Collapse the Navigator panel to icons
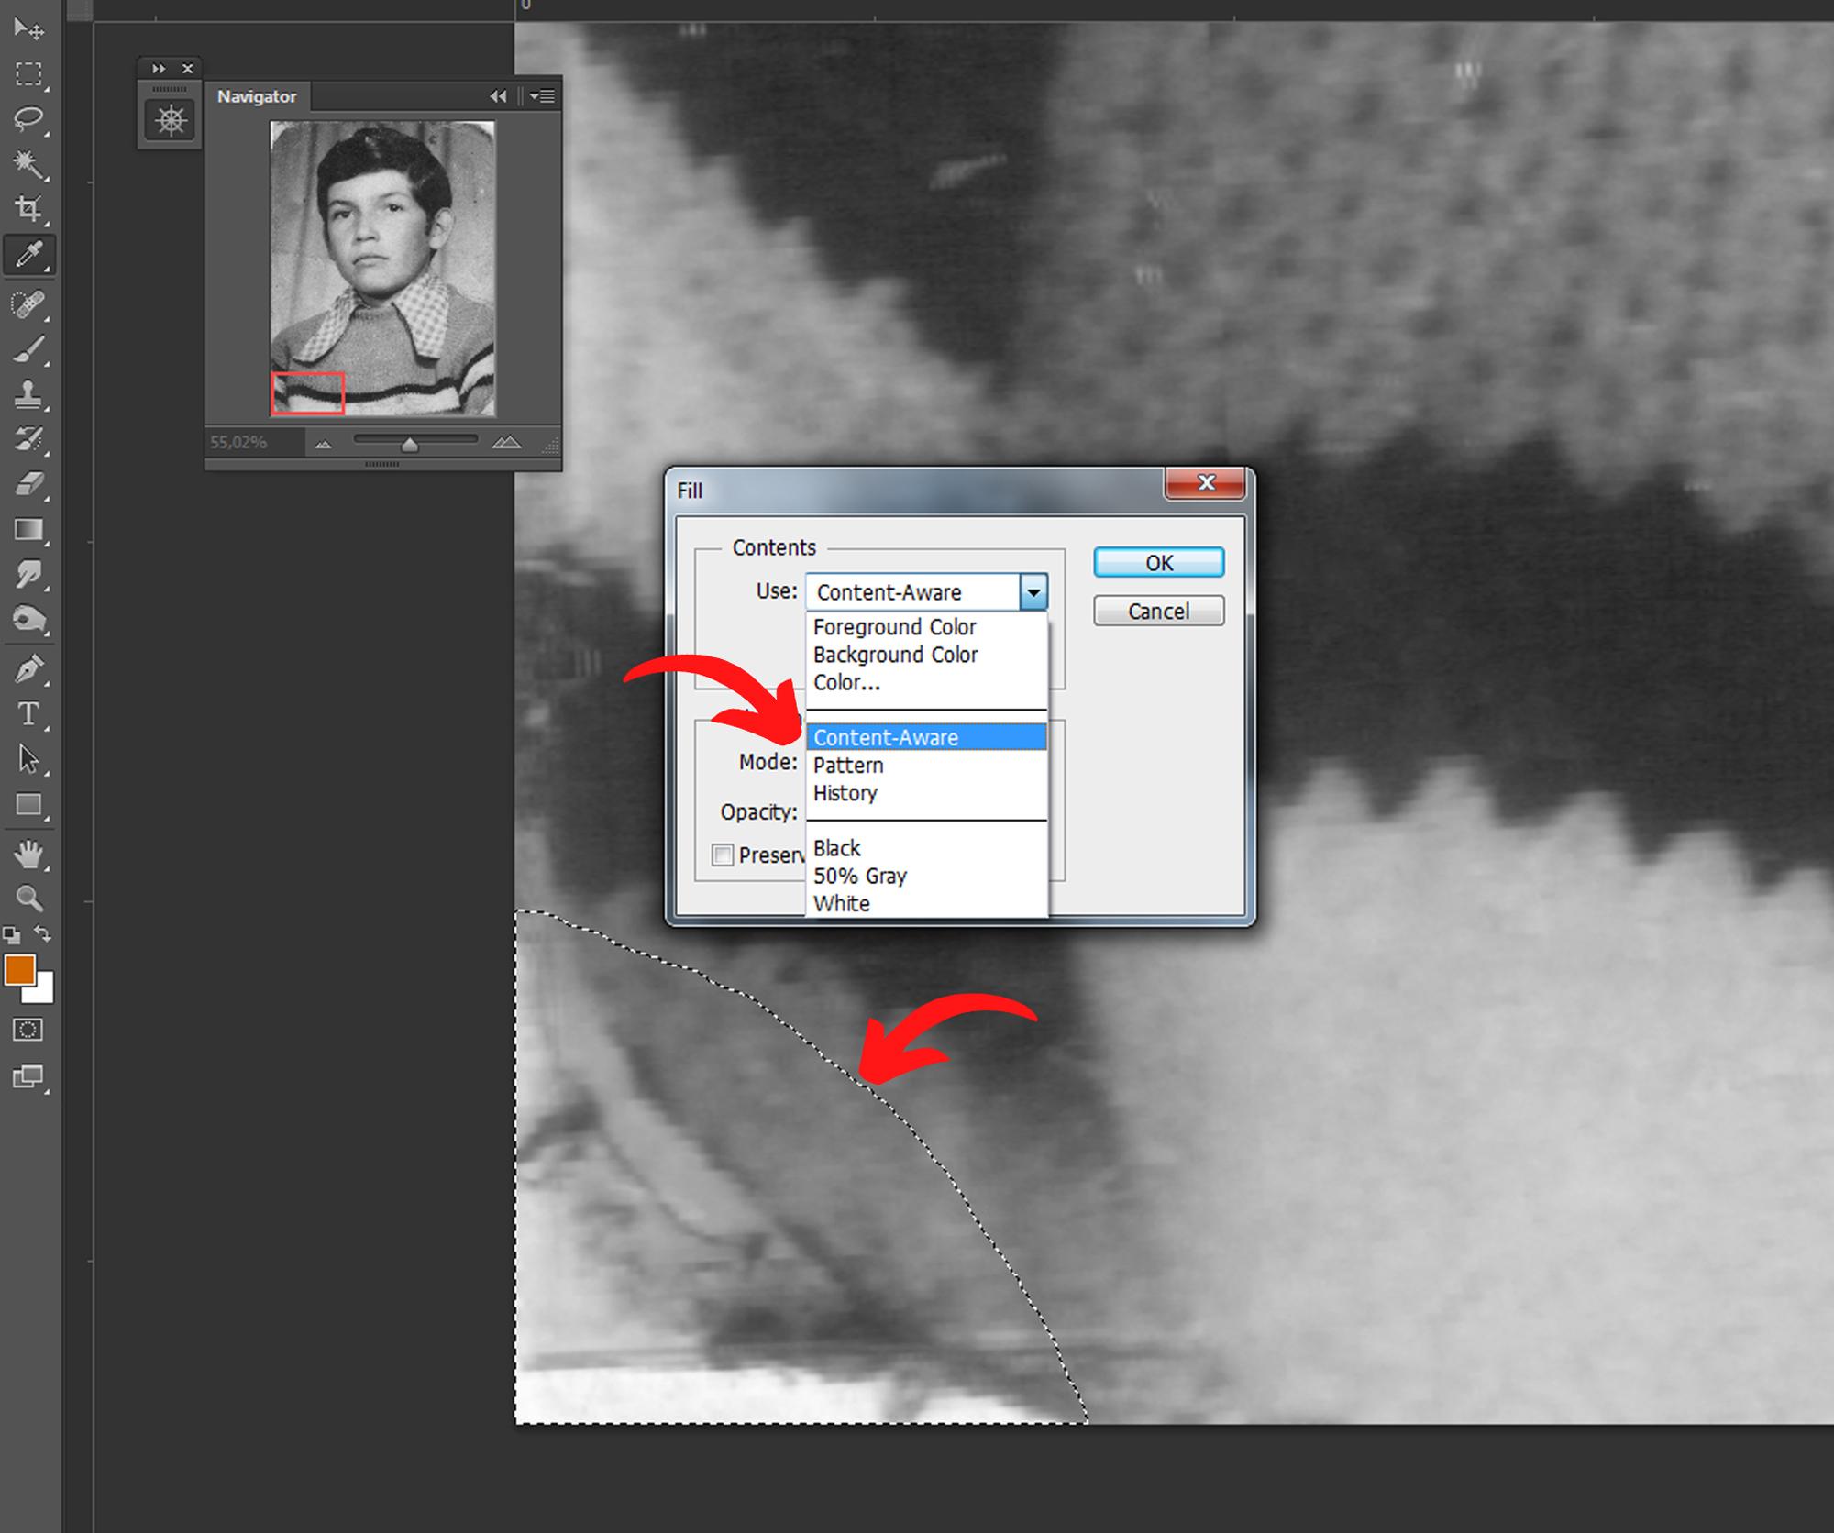Viewport: 1834px width, 1533px height. click(x=498, y=96)
